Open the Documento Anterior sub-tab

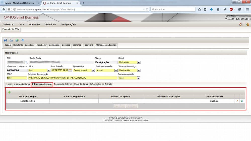[63, 84]
